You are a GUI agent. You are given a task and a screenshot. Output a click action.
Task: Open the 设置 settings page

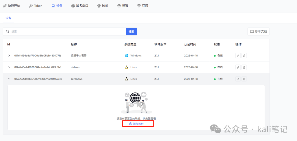point(123,6)
